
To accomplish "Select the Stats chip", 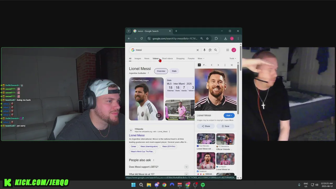I will (x=174, y=71).
